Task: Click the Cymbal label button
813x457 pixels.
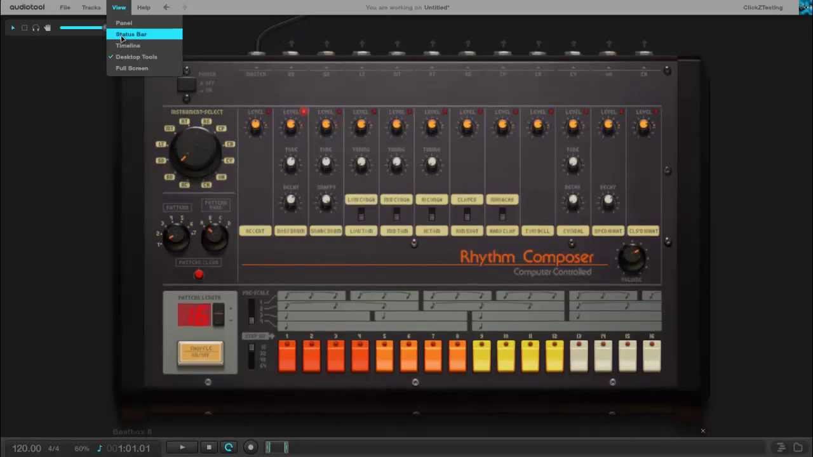Action: [573, 231]
